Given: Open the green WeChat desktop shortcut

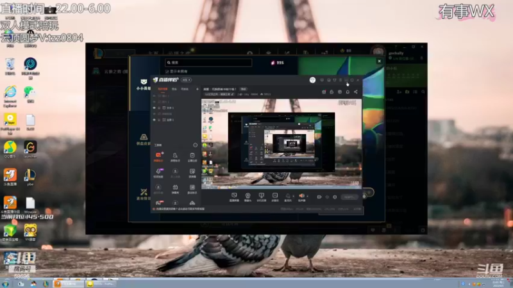Looking at the screenshot, I should point(30,95).
